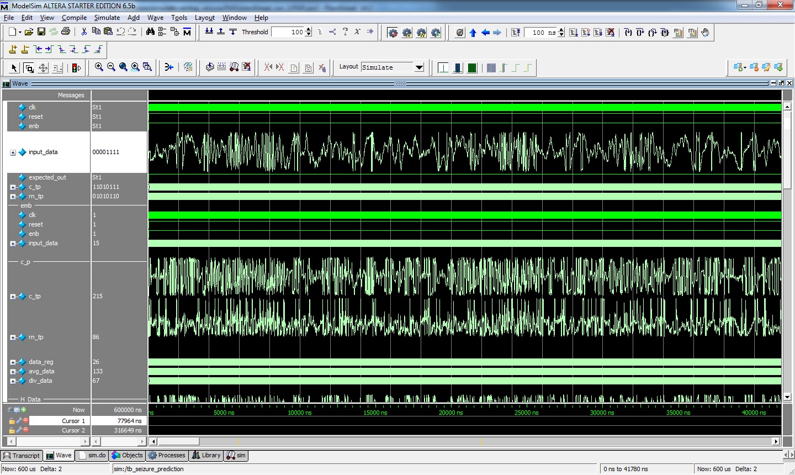
Task: Expand the input_data signal in top group
Action: click(x=13, y=152)
